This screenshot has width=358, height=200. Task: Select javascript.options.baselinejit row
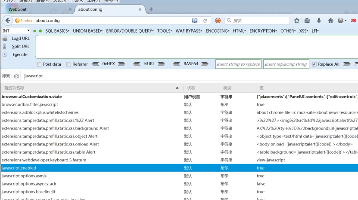click(180, 192)
